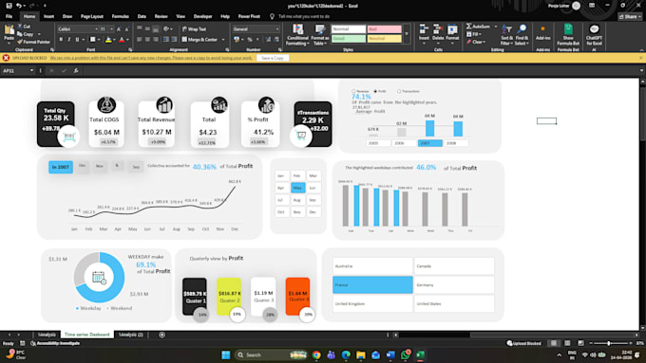Switch to the Formulas ribbon tab

click(x=121, y=16)
